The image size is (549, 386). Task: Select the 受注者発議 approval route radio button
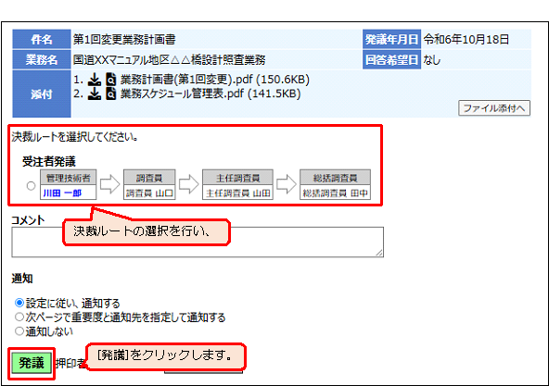pos(32,186)
